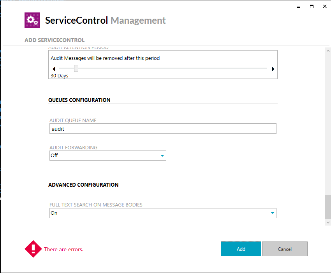Click the red error exclamation icon
This screenshot has height=273, width=331.
(33, 249)
